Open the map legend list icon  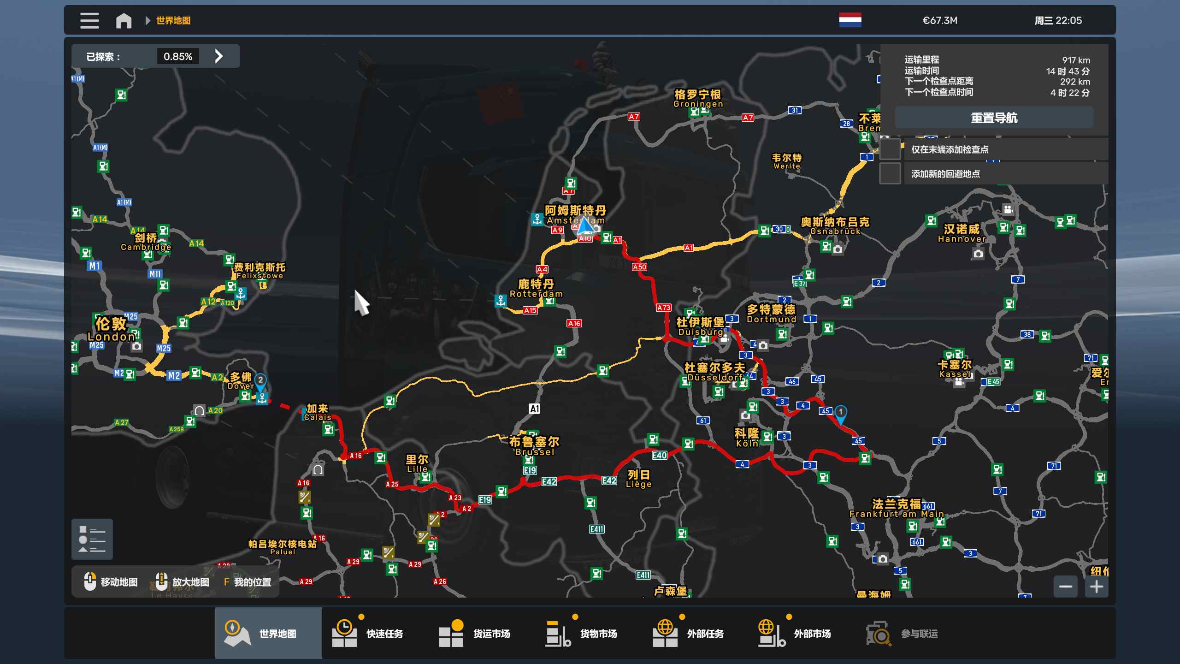pyautogui.click(x=92, y=539)
